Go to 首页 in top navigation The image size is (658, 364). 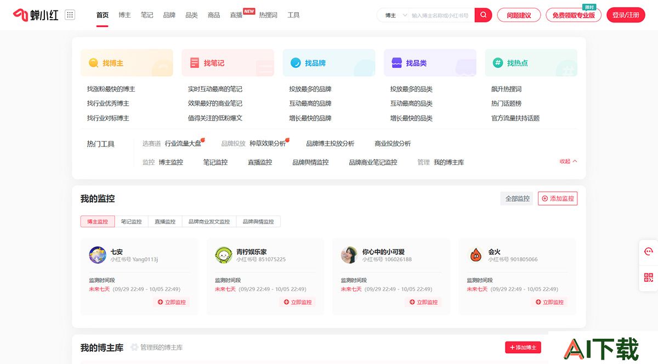(102, 15)
